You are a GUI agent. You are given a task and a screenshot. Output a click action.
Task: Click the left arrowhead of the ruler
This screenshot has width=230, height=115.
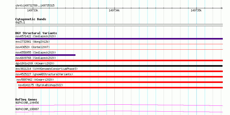[x=16, y=8]
